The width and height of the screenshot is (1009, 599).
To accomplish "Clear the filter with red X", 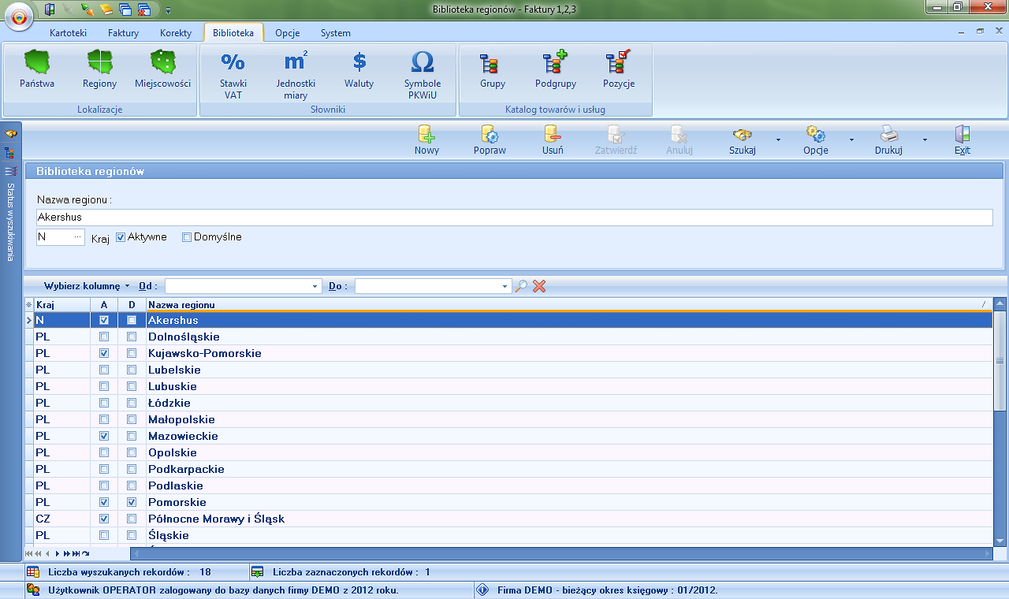I will pos(539,286).
